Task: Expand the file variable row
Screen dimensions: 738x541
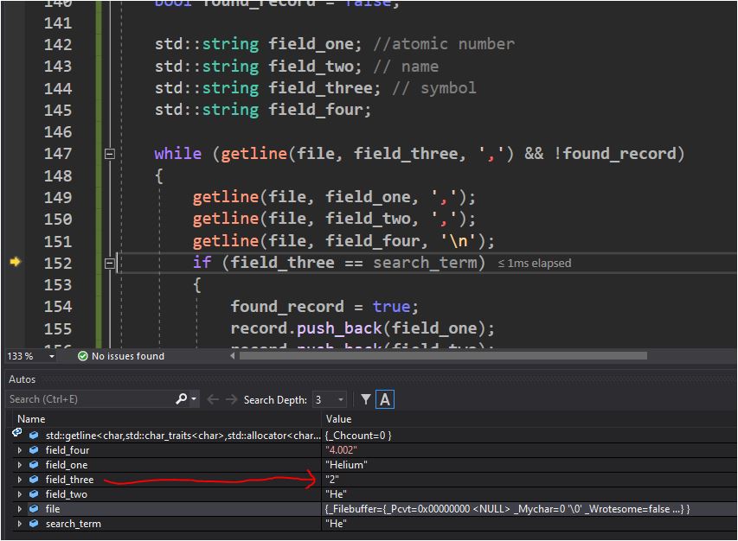Action: (x=19, y=509)
